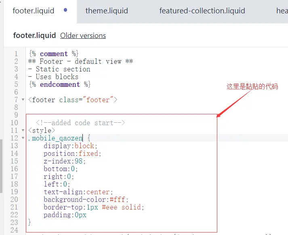Click the vertical scrollbar thumb at the left edge
Image resolution: width=288 pixels, height=235 pixels.
click(1, 166)
